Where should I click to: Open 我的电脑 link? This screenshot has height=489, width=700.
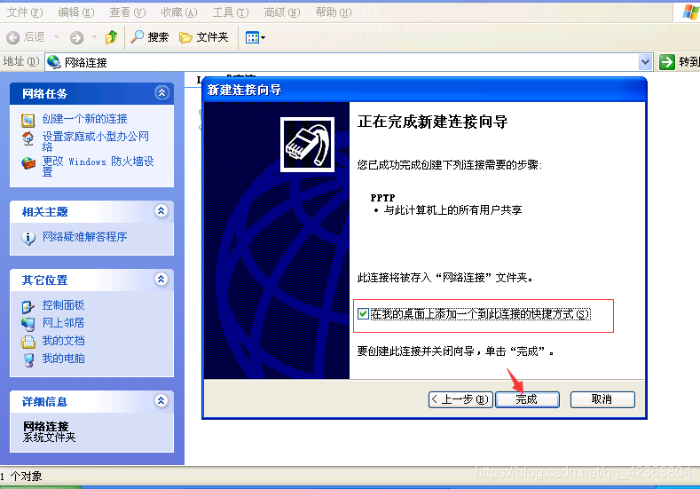(x=63, y=359)
